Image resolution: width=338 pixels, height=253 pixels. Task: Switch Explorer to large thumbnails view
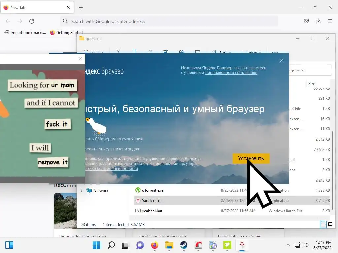[330, 225]
